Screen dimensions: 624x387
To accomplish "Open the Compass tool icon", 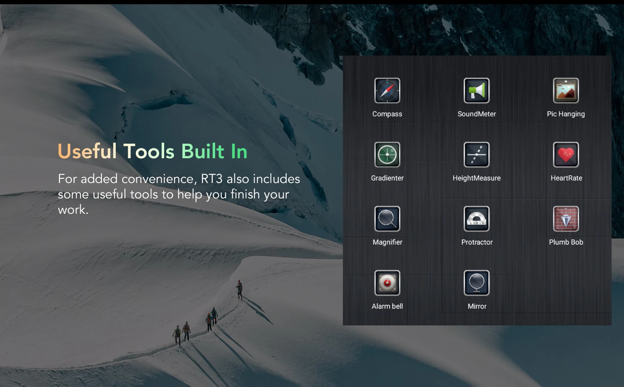I will click(387, 91).
